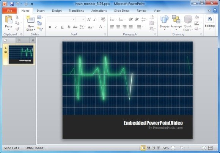Click the zoom slider handle
Viewport: 220px width, 153px height.
click(182, 148)
